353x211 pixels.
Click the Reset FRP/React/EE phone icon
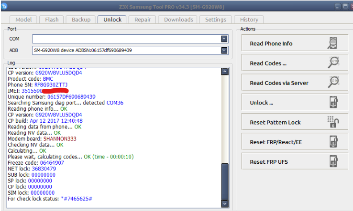coord(333,141)
